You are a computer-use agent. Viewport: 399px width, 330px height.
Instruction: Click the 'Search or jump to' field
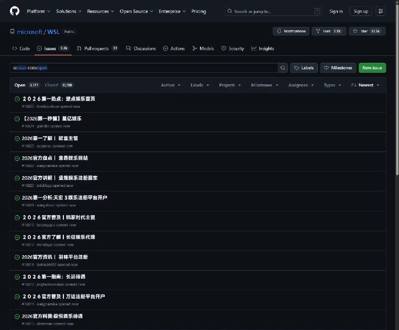pos(273,11)
